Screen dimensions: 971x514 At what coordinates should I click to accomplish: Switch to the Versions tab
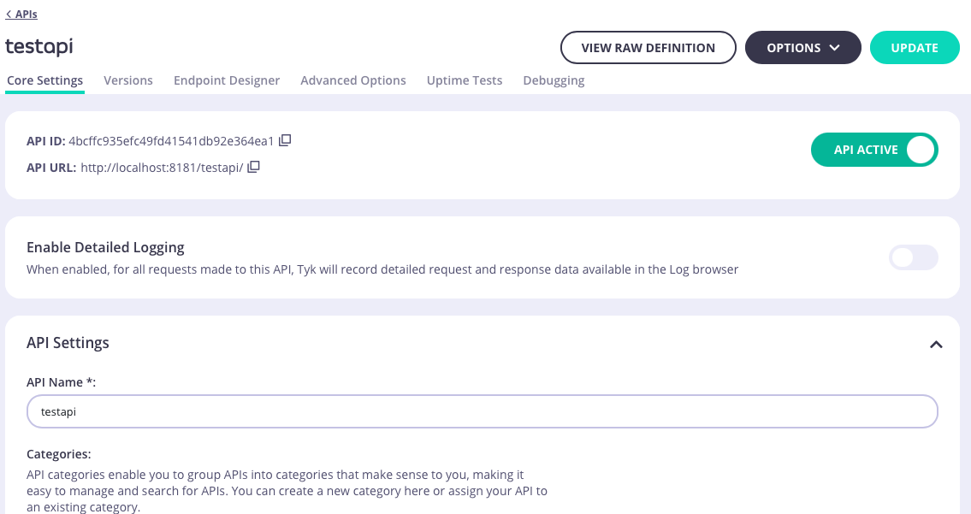tap(128, 80)
